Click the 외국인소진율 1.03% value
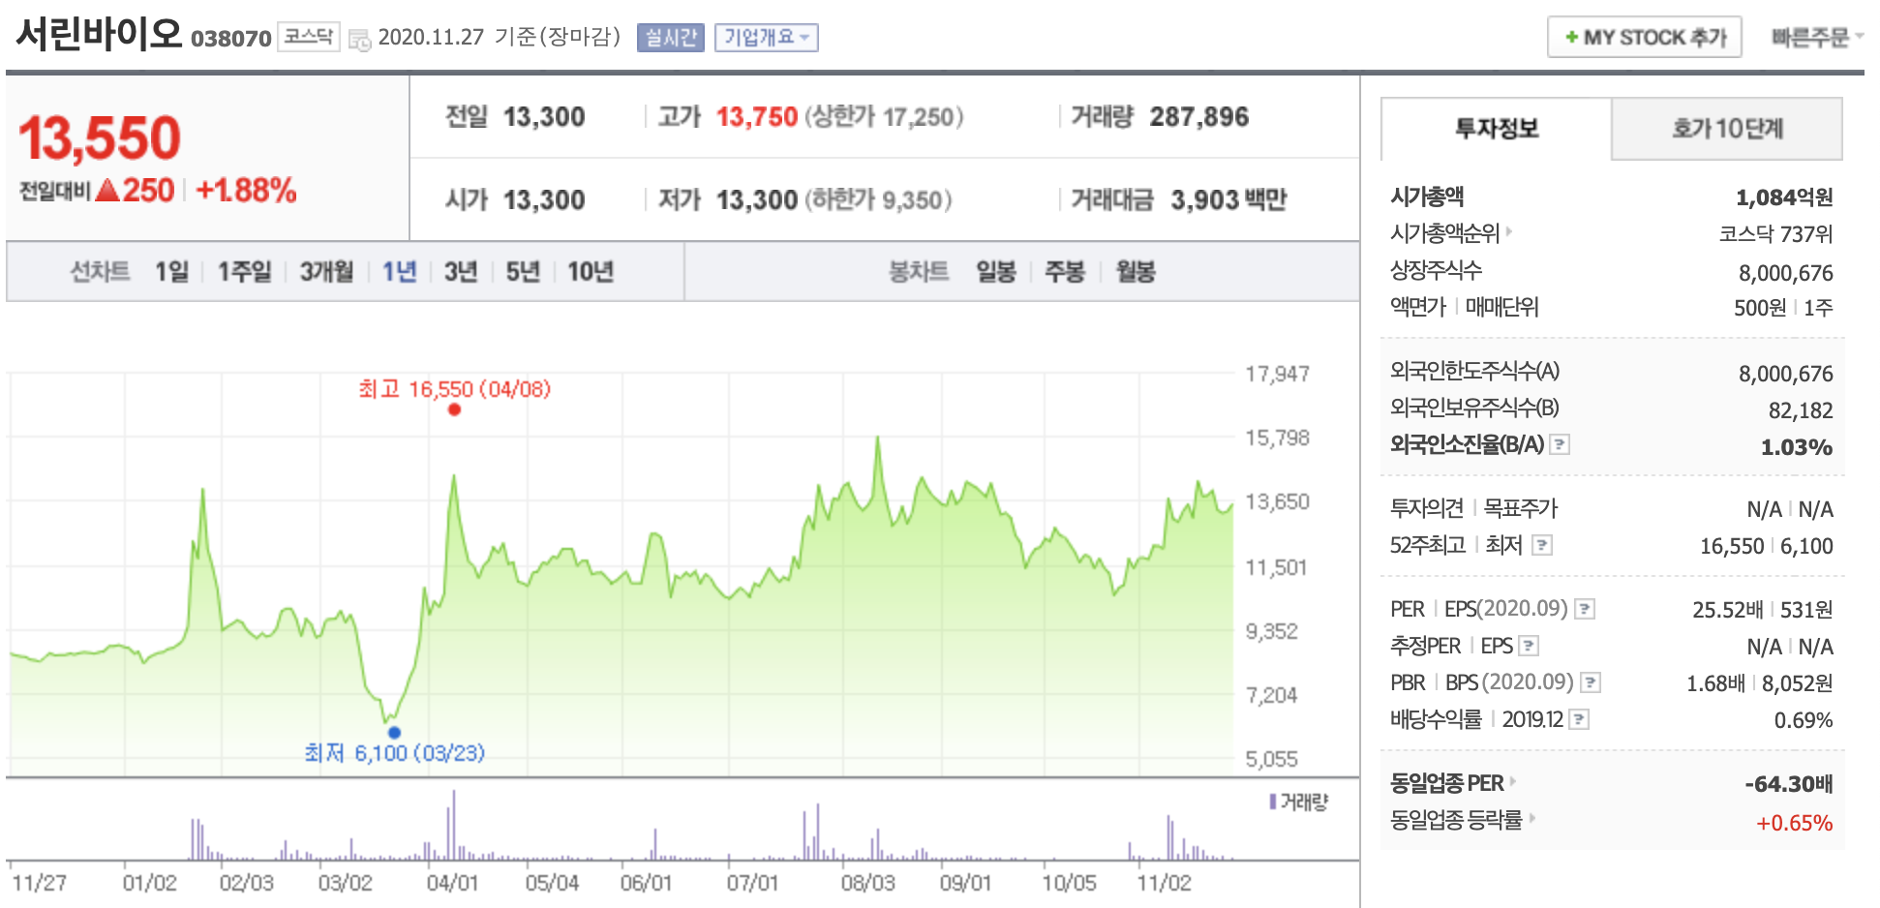 [1797, 447]
